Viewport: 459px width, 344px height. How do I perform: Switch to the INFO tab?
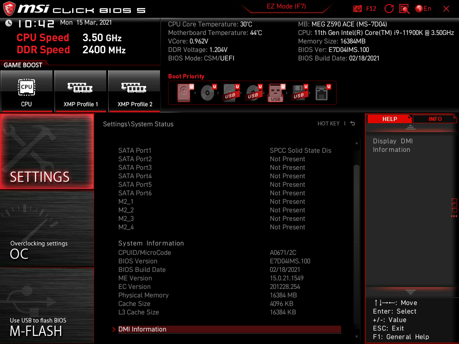point(435,119)
